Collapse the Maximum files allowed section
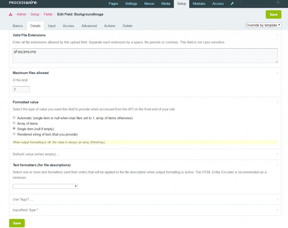Screen dimensions: 288x228 point(277,73)
